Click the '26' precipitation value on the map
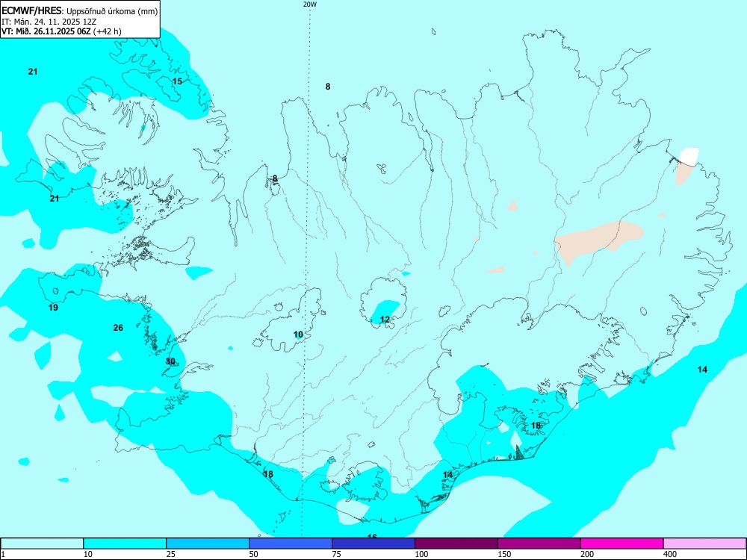Image resolution: width=747 pixels, height=560 pixels. 118,328
